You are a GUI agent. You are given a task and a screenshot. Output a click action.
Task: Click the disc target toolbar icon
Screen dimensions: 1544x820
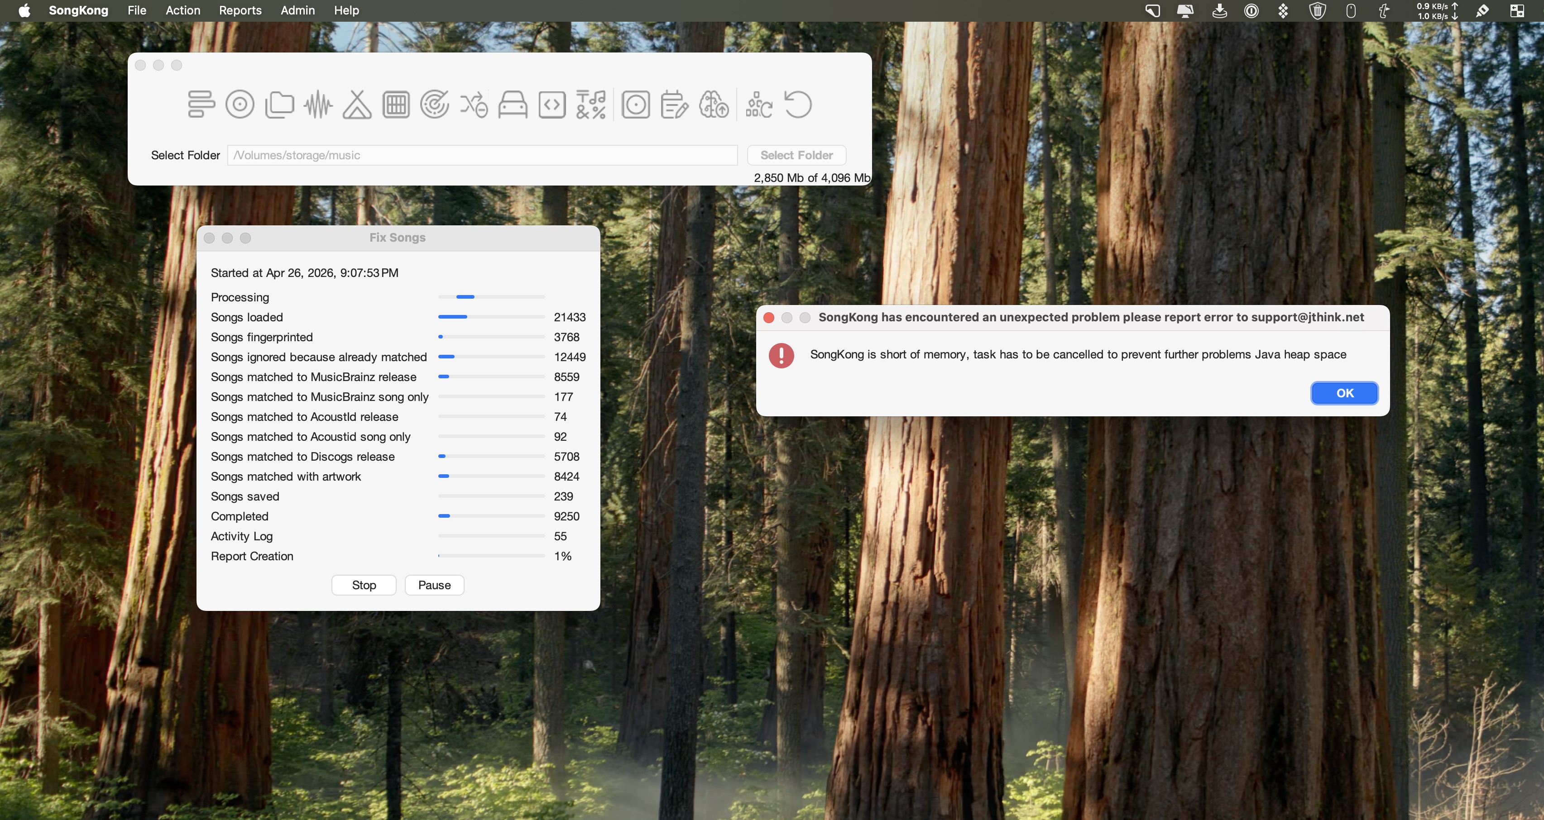pos(240,105)
